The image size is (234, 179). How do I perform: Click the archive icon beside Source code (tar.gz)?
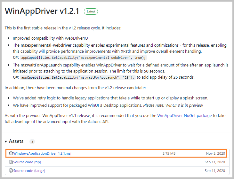point(11,170)
